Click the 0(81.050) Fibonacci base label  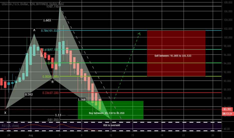[53, 120]
